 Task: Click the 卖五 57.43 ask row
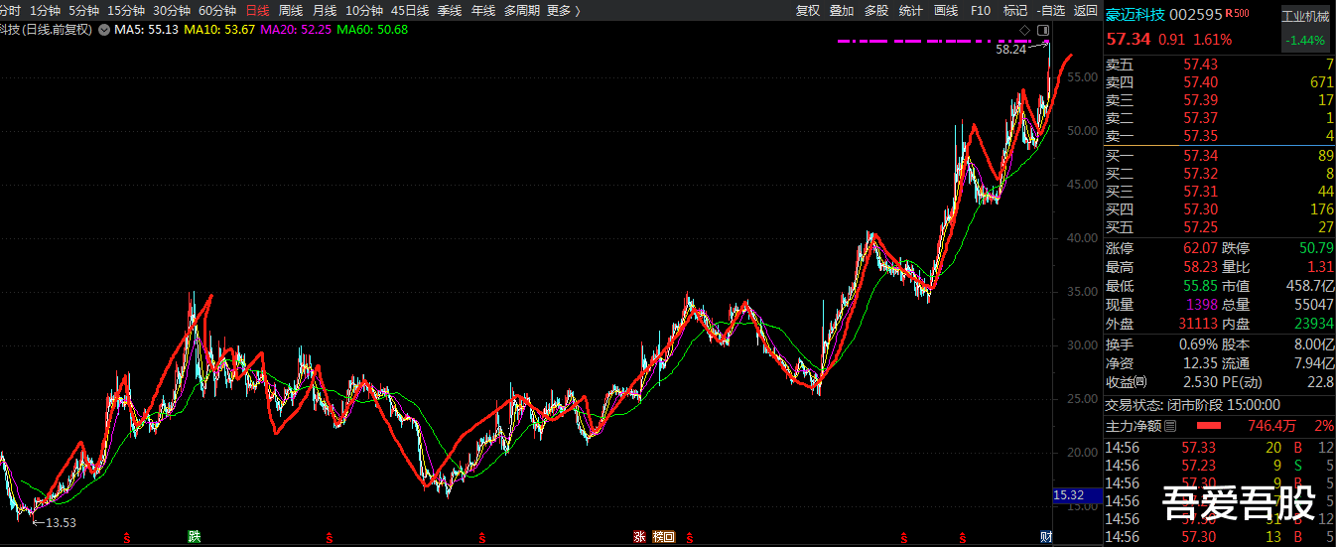[x=1220, y=65]
